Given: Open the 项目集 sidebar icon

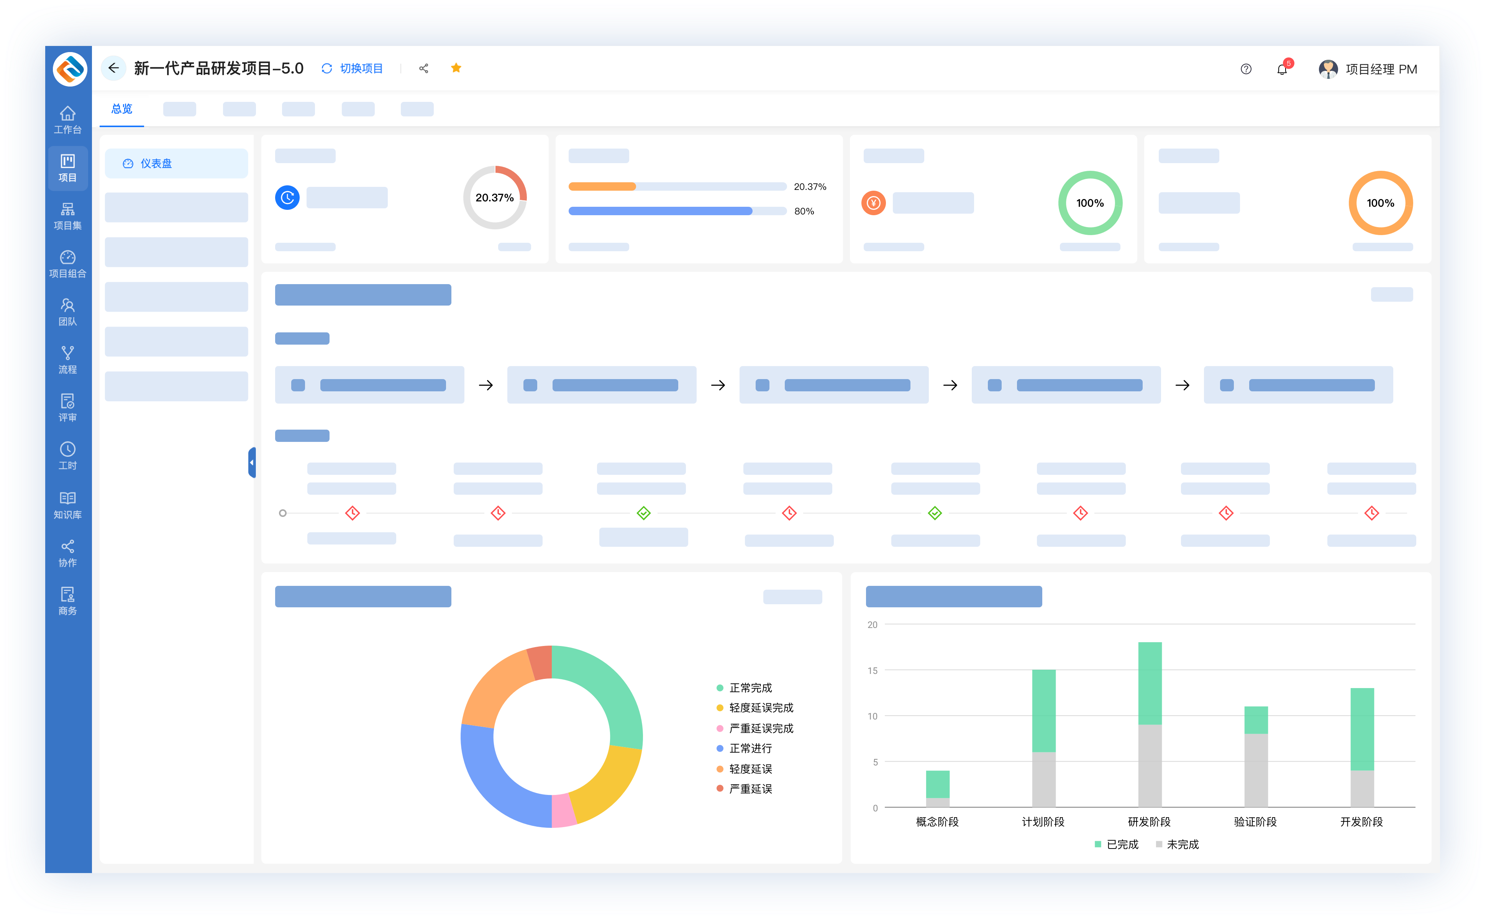Looking at the screenshot, I should pyautogui.click(x=67, y=216).
